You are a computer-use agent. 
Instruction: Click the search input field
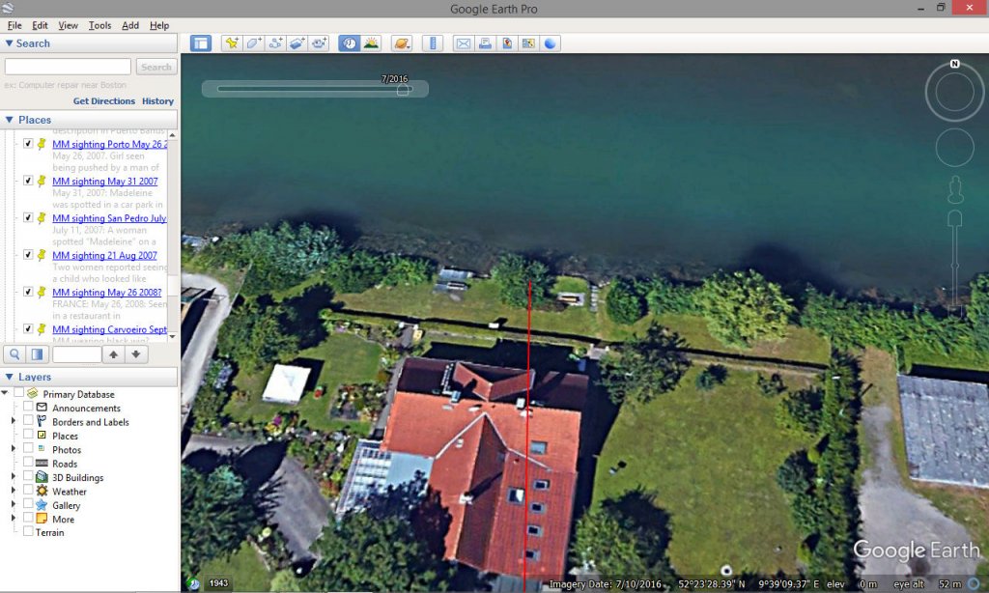click(x=68, y=67)
